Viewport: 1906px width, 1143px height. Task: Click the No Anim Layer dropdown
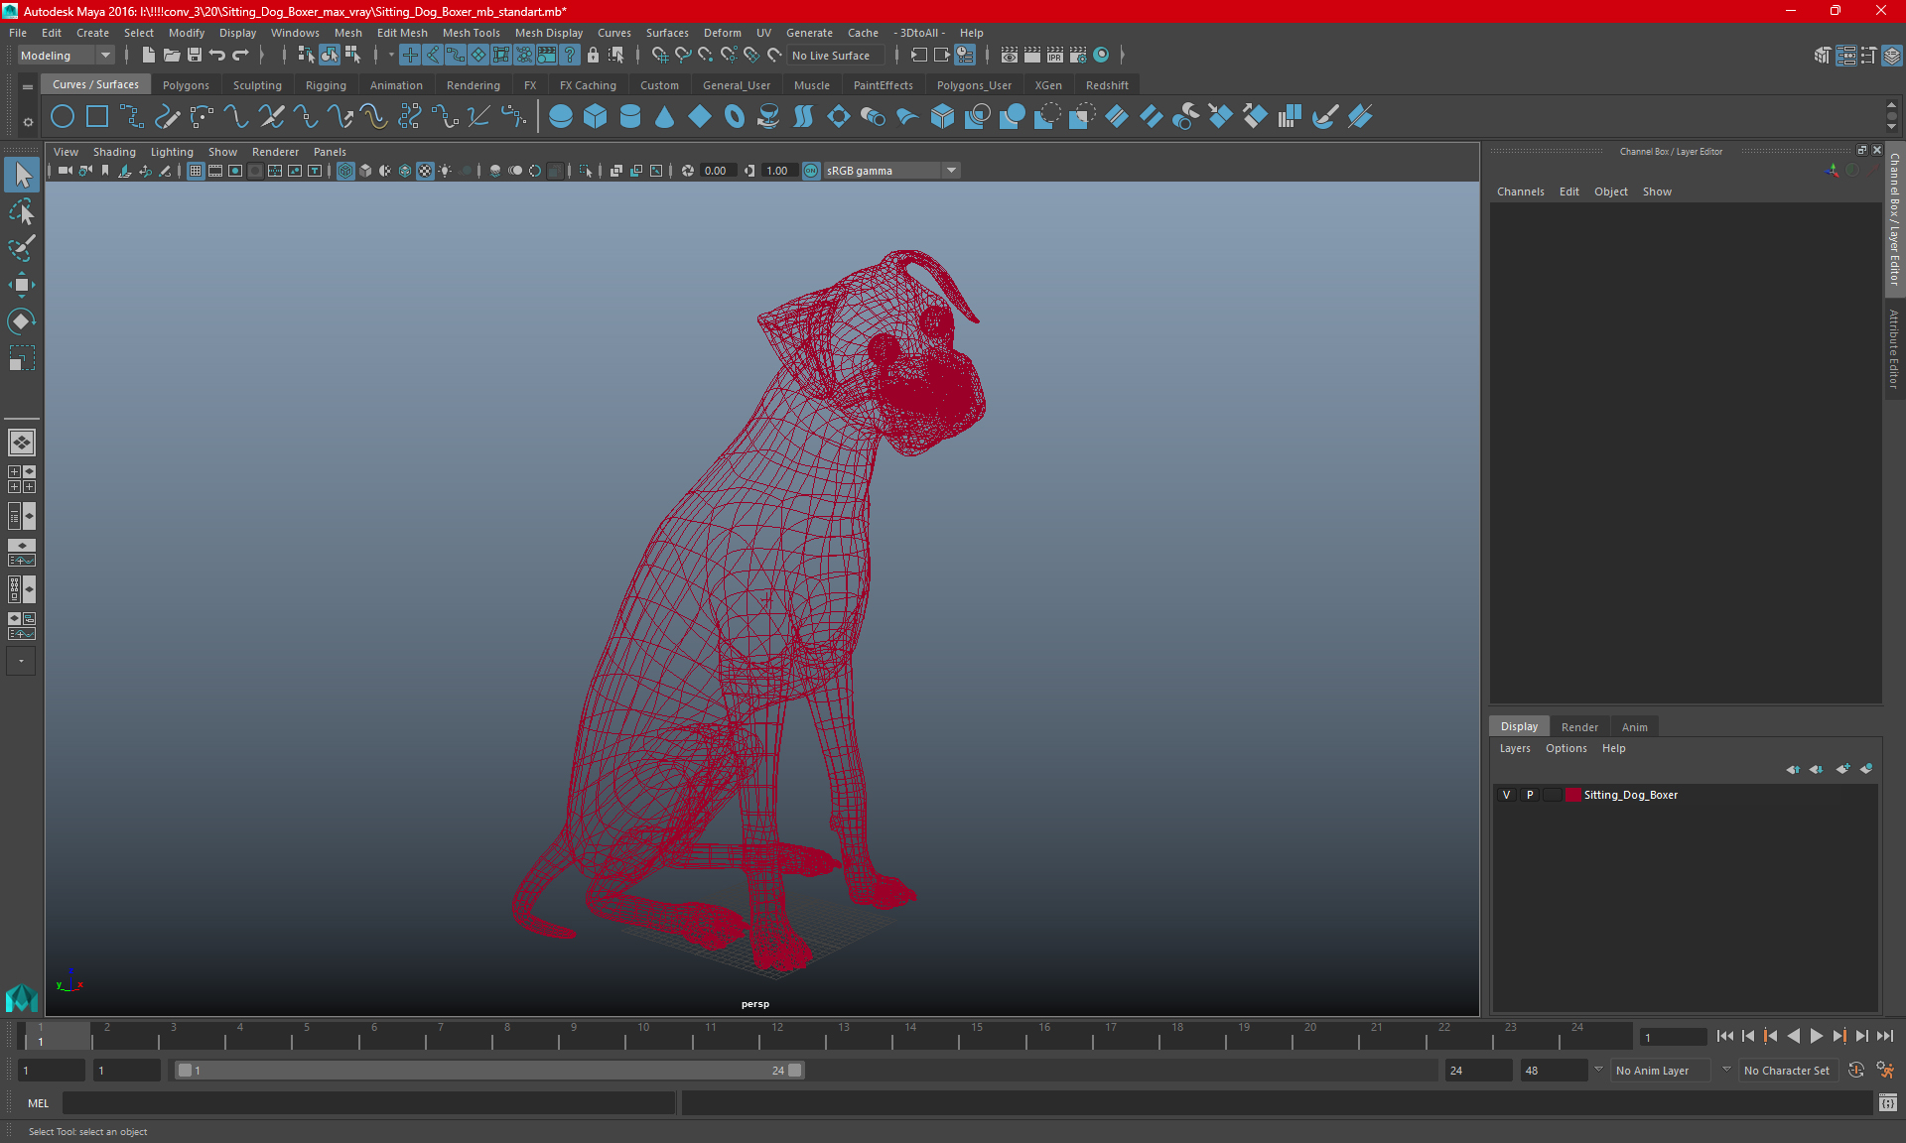(x=1654, y=1071)
